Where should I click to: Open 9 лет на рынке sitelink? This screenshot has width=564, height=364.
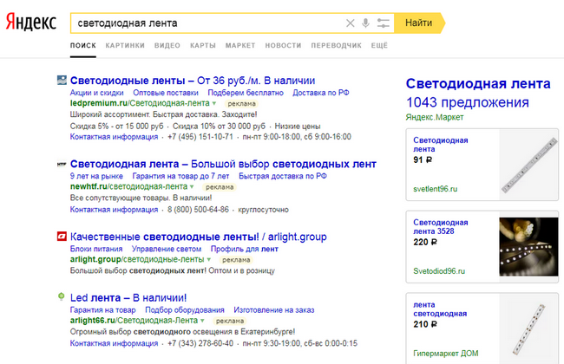96,176
